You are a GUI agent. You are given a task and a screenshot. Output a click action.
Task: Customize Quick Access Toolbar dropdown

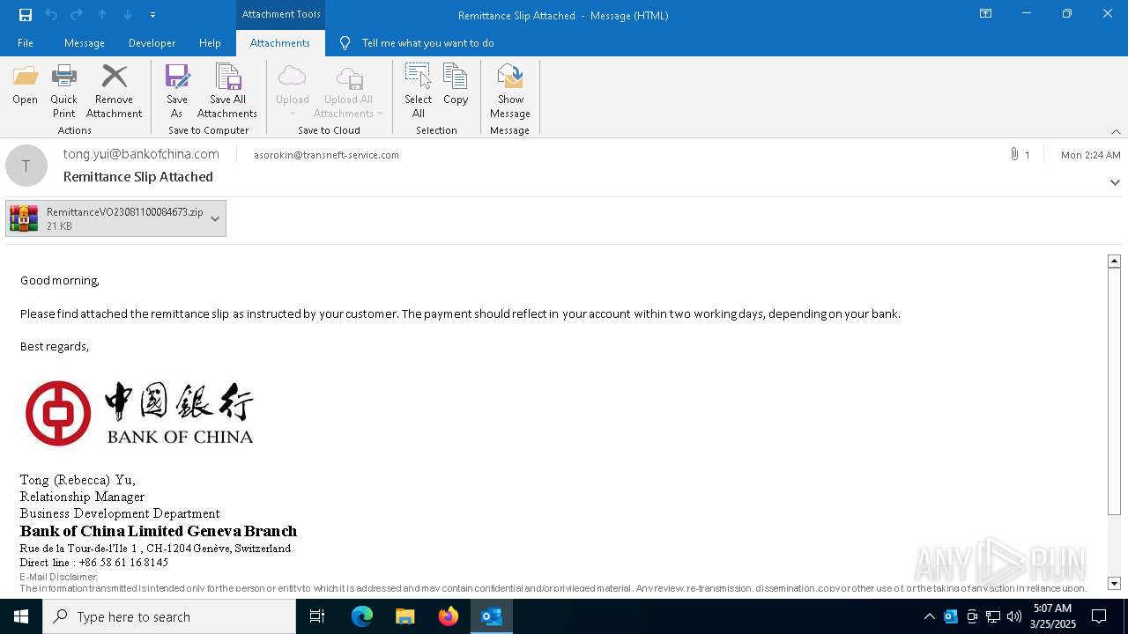[152, 14]
